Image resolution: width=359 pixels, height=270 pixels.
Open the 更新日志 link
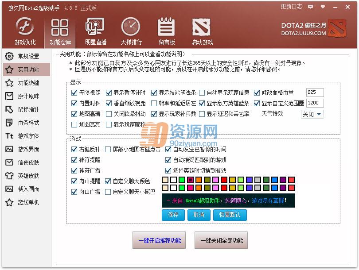(x=291, y=7)
